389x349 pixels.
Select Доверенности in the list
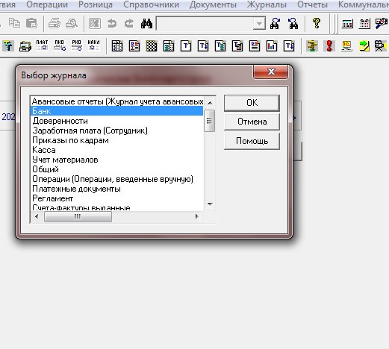click(116, 121)
